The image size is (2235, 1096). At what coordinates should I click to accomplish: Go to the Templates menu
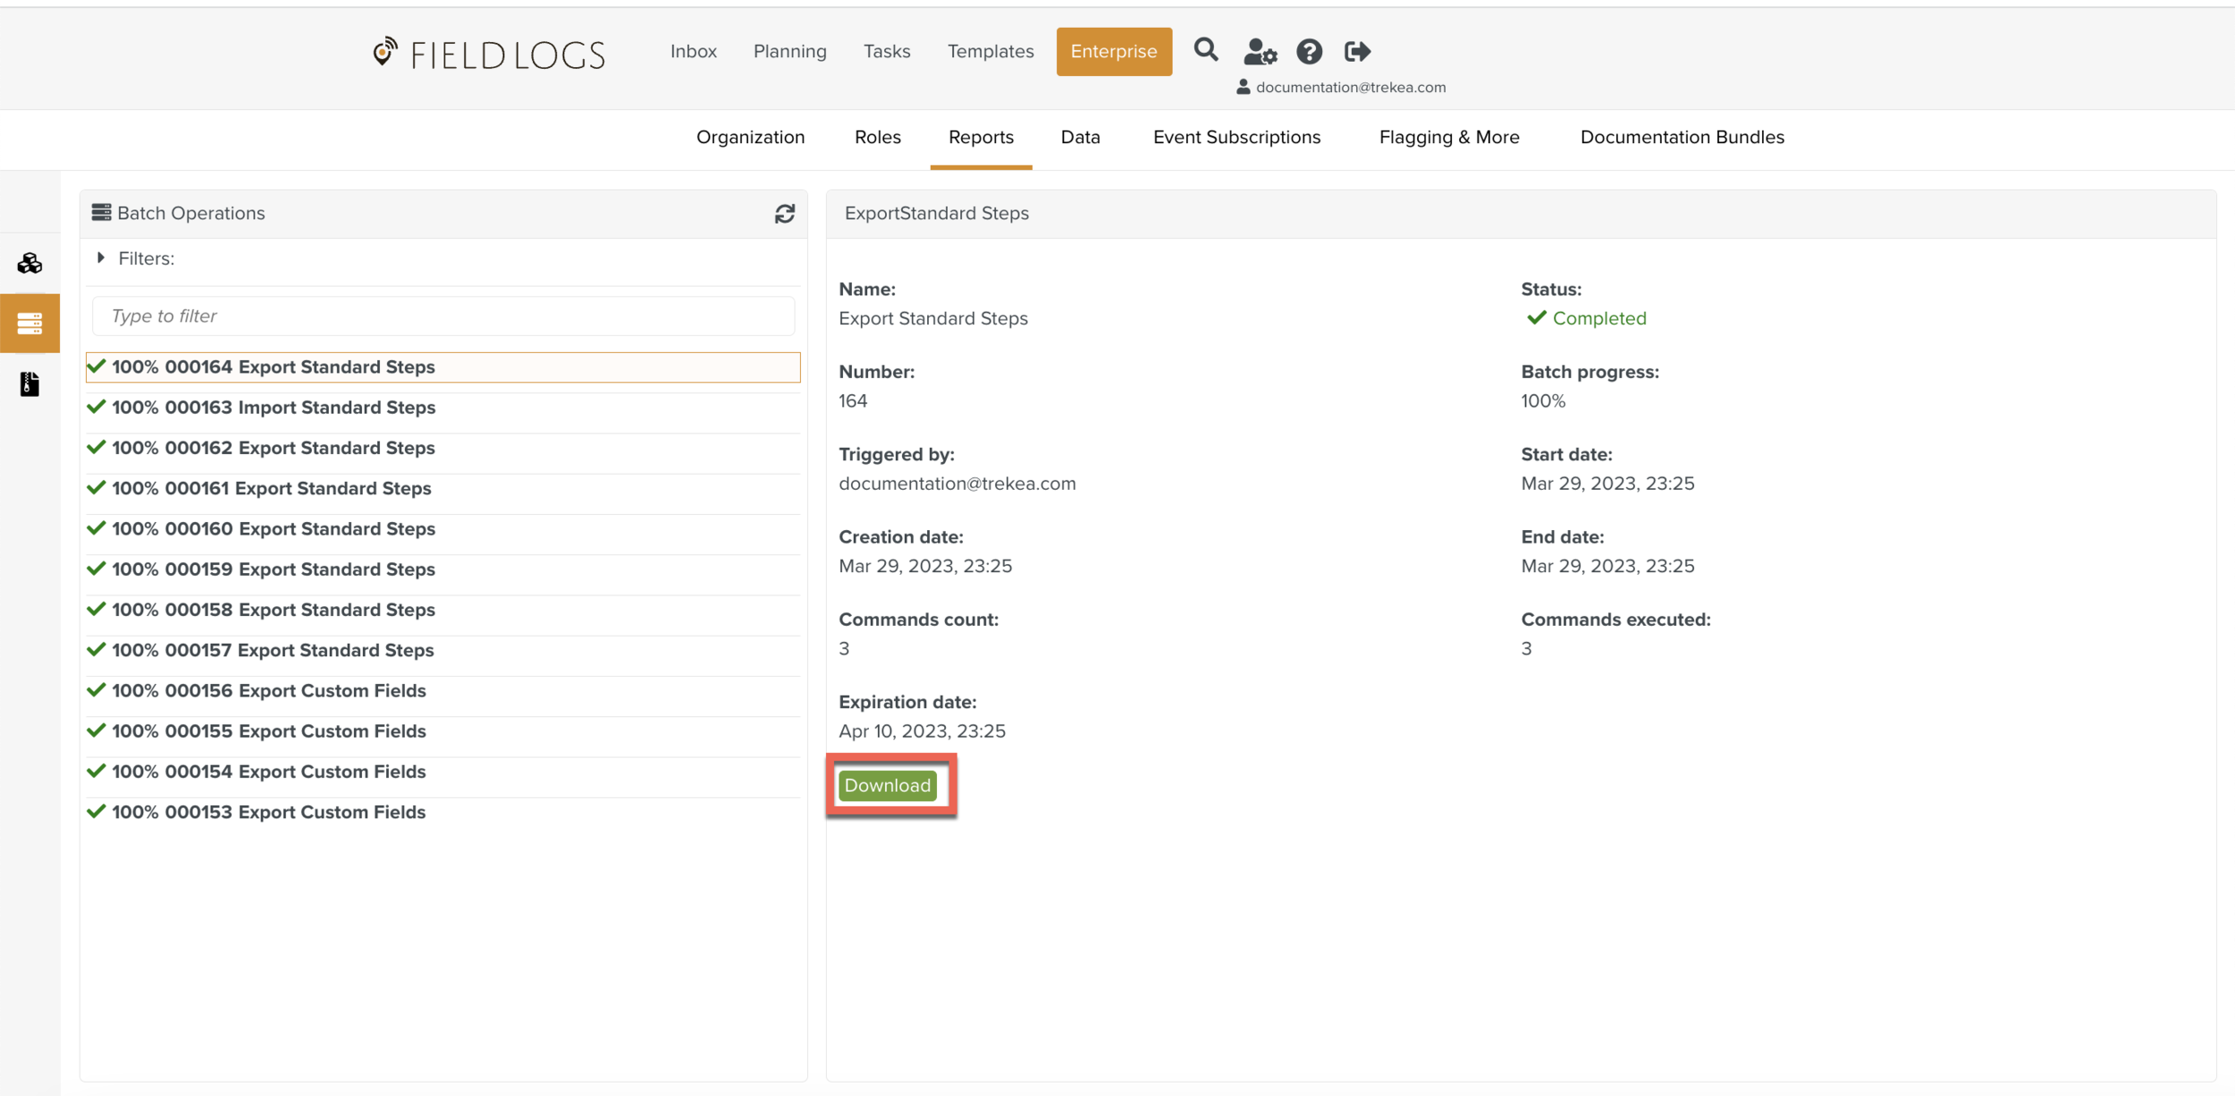[x=990, y=51]
